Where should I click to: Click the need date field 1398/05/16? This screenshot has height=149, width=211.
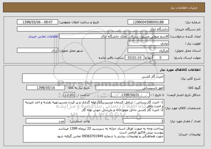46,88
